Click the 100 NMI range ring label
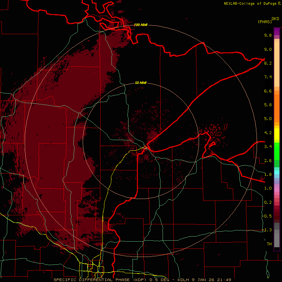 [141, 25]
